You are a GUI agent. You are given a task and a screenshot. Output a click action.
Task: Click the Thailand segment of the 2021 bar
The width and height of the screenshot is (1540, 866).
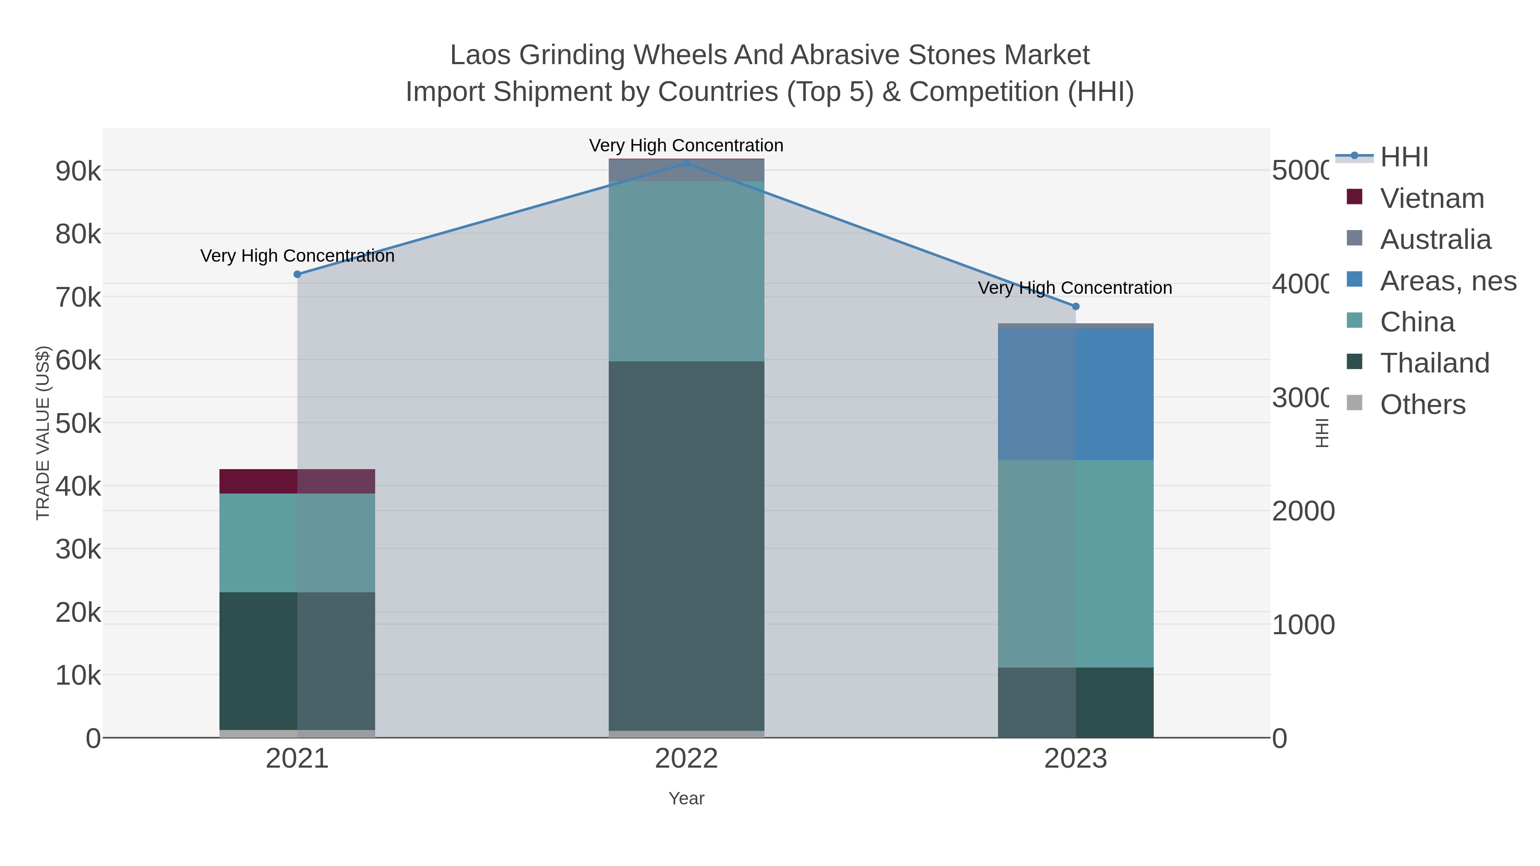[x=297, y=661]
